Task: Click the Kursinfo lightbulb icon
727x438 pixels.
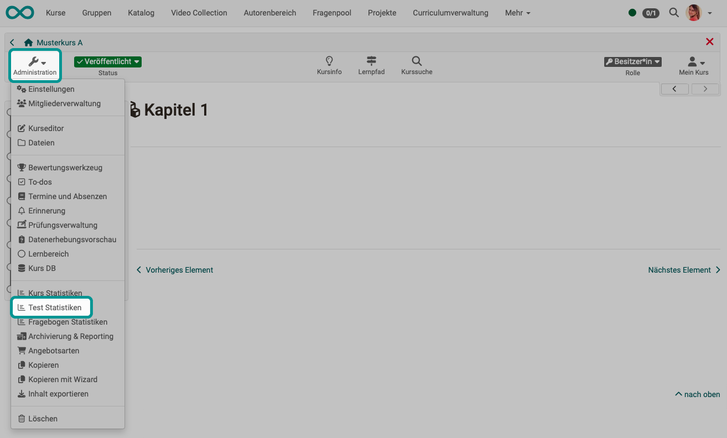Action: coord(329,61)
